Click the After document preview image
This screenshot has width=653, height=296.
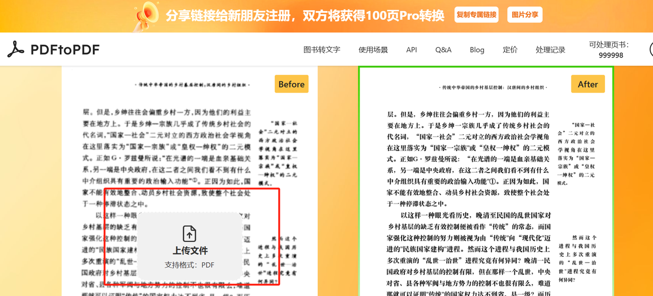(486, 181)
